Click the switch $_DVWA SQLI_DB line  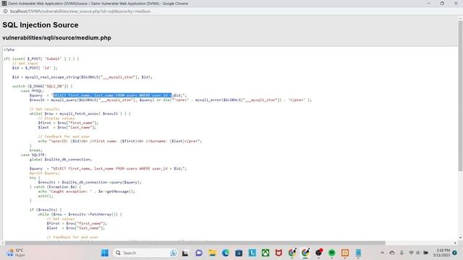coord(42,86)
